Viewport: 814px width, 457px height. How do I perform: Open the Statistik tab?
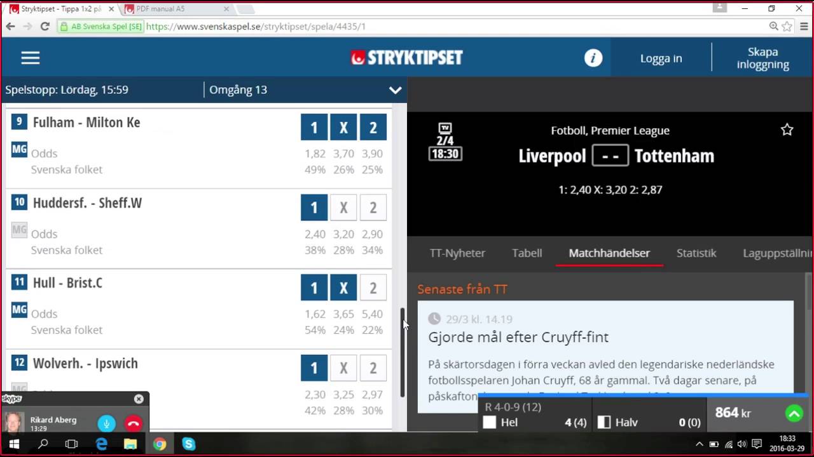click(696, 253)
